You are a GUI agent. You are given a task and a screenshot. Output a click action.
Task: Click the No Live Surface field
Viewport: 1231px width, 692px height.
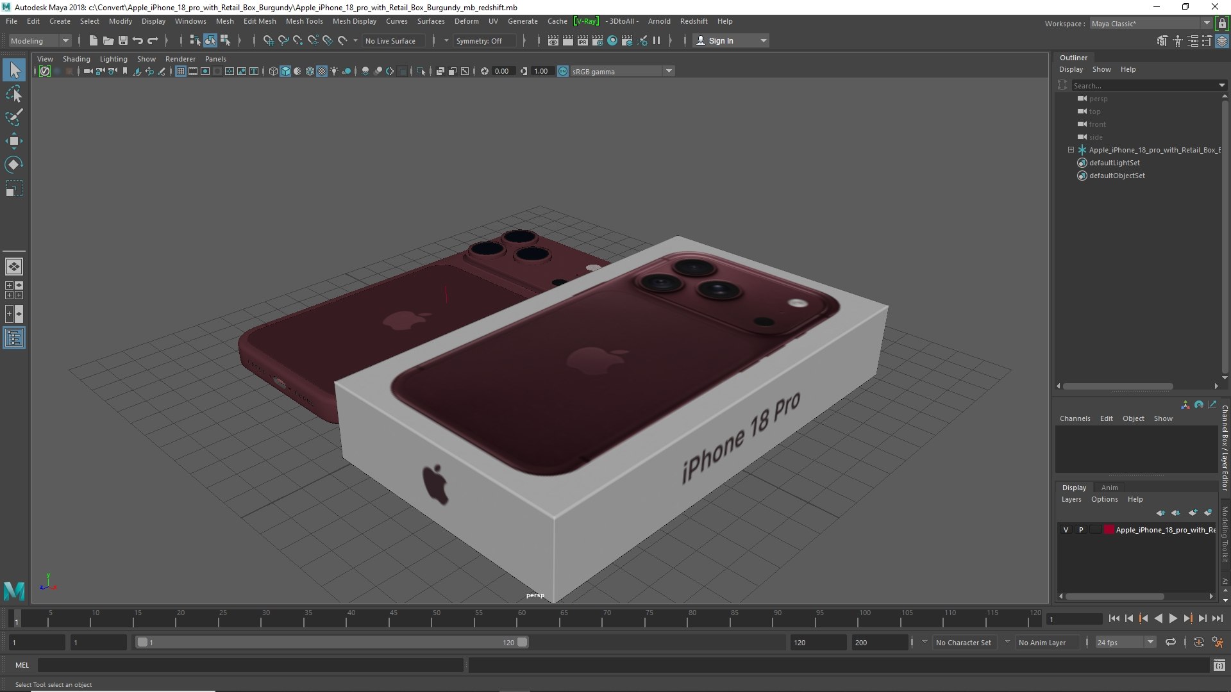pyautogui.click(x=392, y=40)
